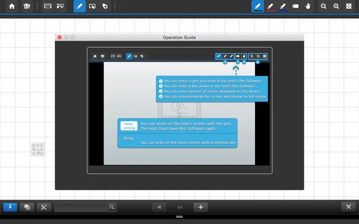Viewport: 359px width, 224px height.
Task: Click the bottom panel expander handle
Action: (179, 217)
